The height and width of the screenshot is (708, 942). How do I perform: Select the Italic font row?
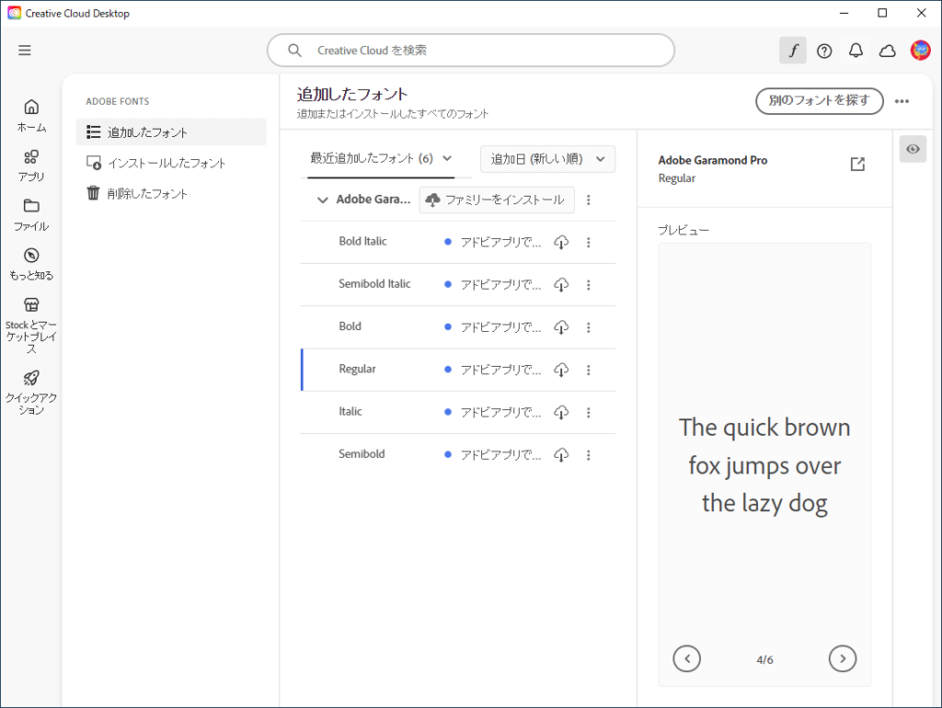click(458, 413)
